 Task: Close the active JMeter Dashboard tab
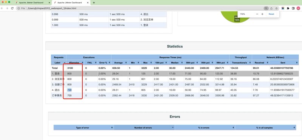coord(88,3)
